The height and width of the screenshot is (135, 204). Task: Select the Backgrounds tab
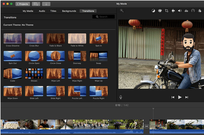pyautogui.click(x=69, y=11)
